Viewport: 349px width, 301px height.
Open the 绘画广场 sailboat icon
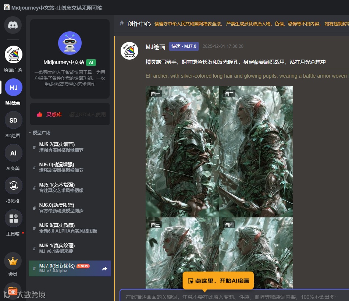pyautogui.click(x=13, y=54)
